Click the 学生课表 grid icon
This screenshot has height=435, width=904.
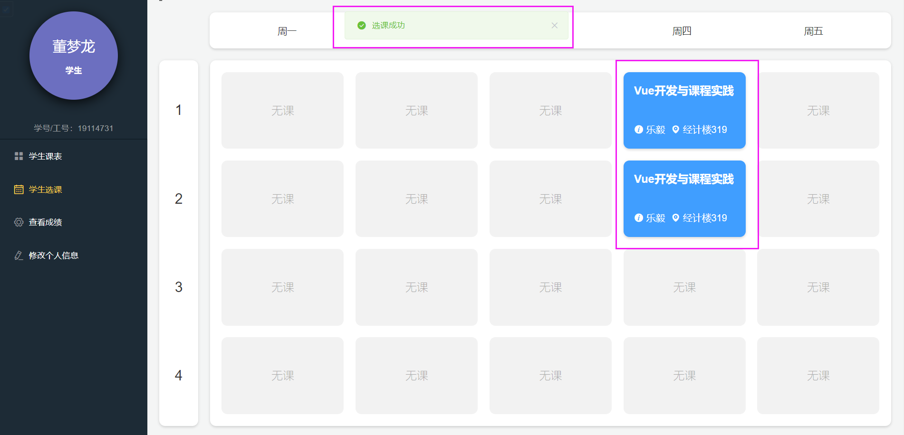pos(19,156)
